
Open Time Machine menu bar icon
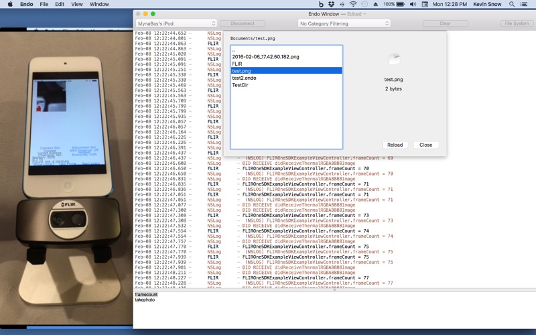pos(364,4)
